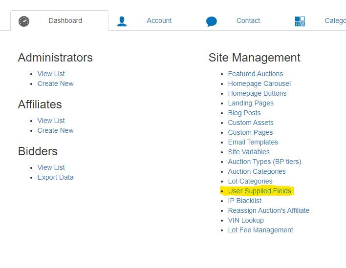This screenshot has height=268, width=346.
Task: View the Affiliates list
Action: click(51, 121)
